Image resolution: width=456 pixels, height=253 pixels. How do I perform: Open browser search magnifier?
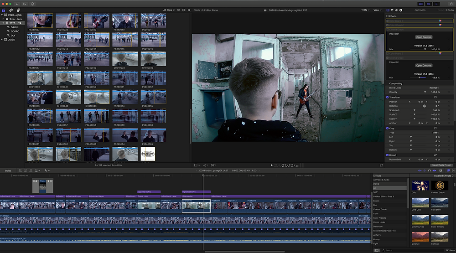(x=189, y=10)
